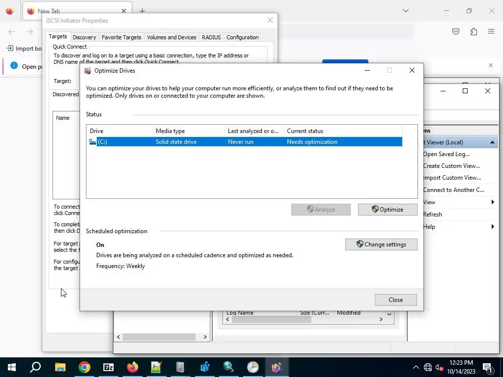Click Firefox forward arrow

(x=29, y=31)
